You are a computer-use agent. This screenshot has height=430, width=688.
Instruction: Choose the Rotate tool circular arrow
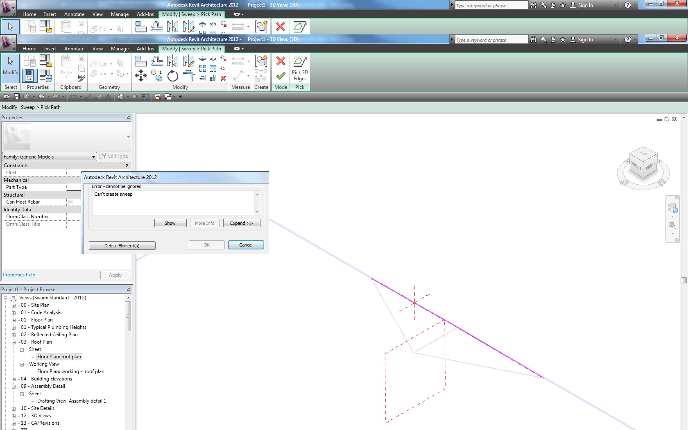[x=172, y=75]
